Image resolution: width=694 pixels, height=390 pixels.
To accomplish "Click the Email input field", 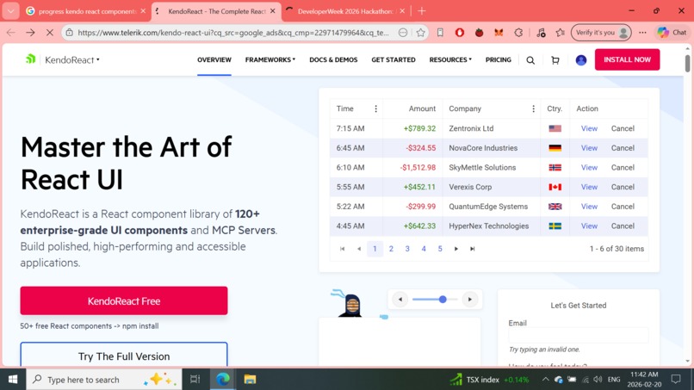I will pos(579,336).
